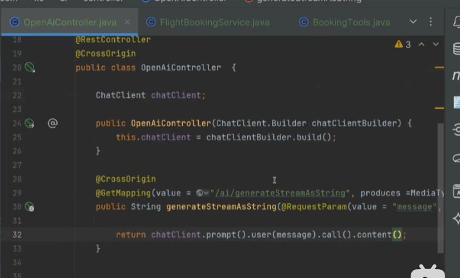Screen dimensions: 460x278
Task: Click the editor vertical scrollbar thumb
Action: (x=440, y=188)
